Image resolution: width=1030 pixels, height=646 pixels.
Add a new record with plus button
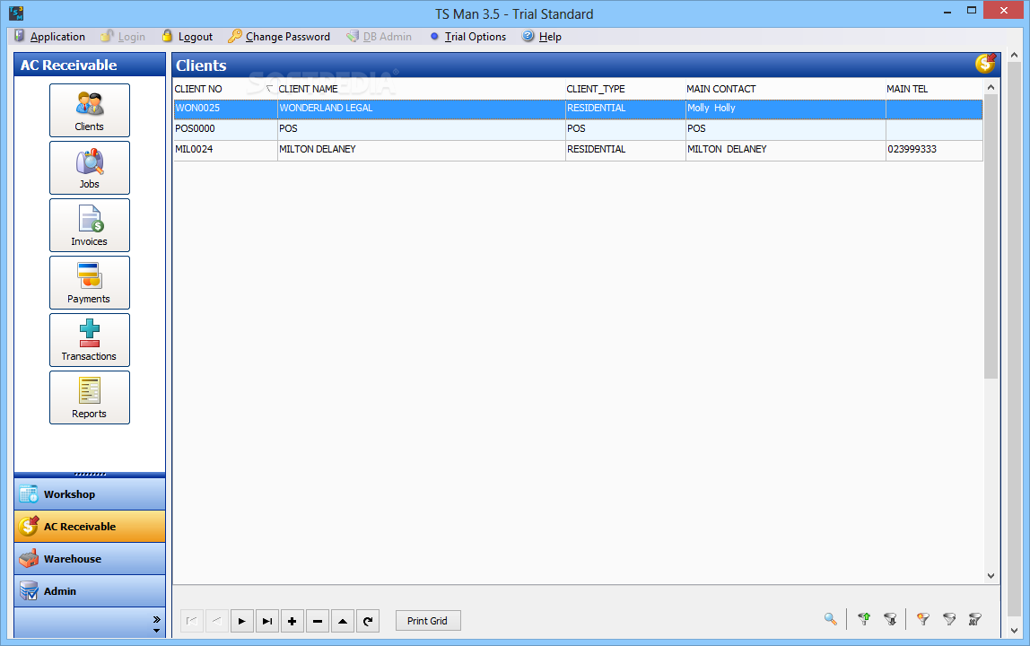click(x=292, y=621)
